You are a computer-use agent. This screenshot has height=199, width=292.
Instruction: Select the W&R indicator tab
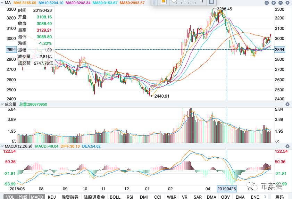(x=172, y=197)
